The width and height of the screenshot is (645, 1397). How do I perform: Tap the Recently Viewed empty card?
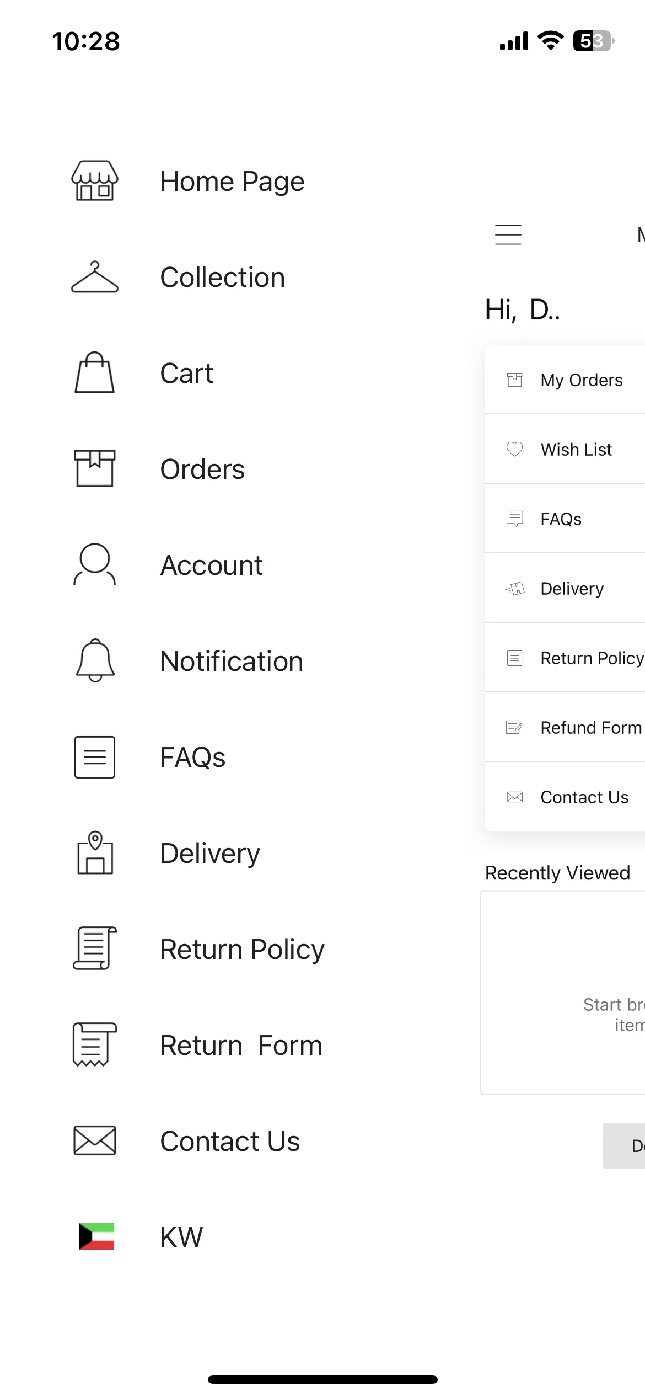[563, 992]
